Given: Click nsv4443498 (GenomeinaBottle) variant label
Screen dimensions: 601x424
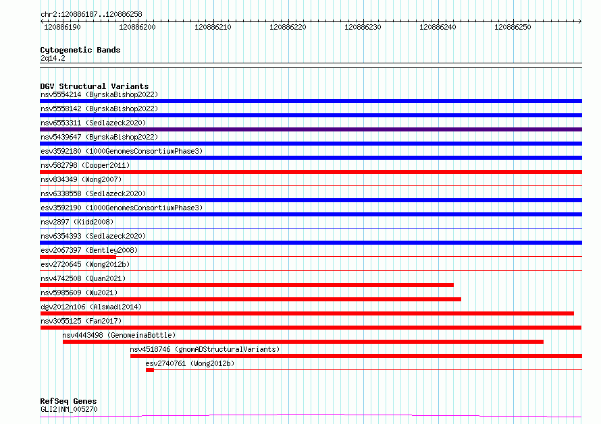Looking at the screenshot, I should pyautogui.click(x=120, y=335).
